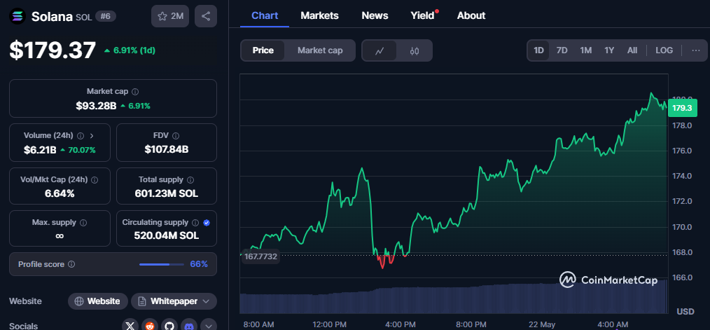Open Solana's Discord social link
The width and height of the screenshot is (710, 330).
(x=189, y=326)
